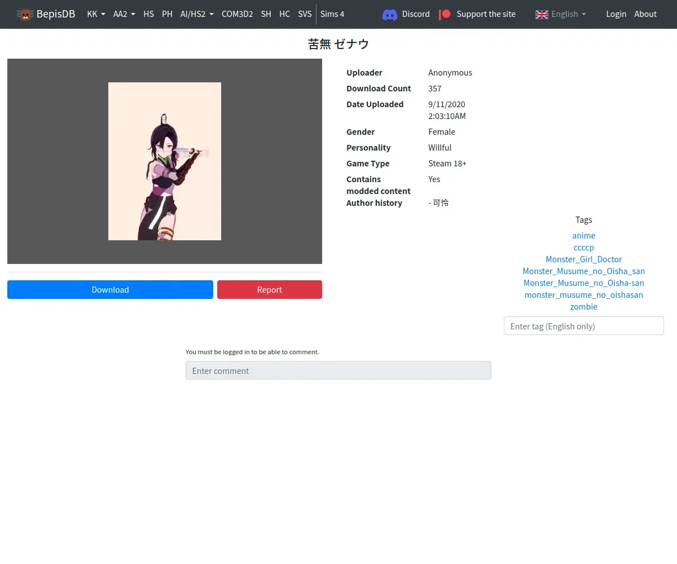Expand the AA2 dropdown menu
This screenshot has height=564, width=677.
coord(124,14)
